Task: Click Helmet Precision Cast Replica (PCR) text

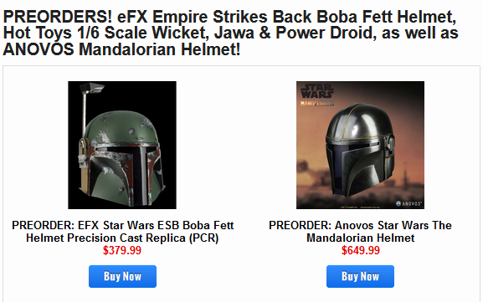Action: pyautogui.click(x=122, y=238)
